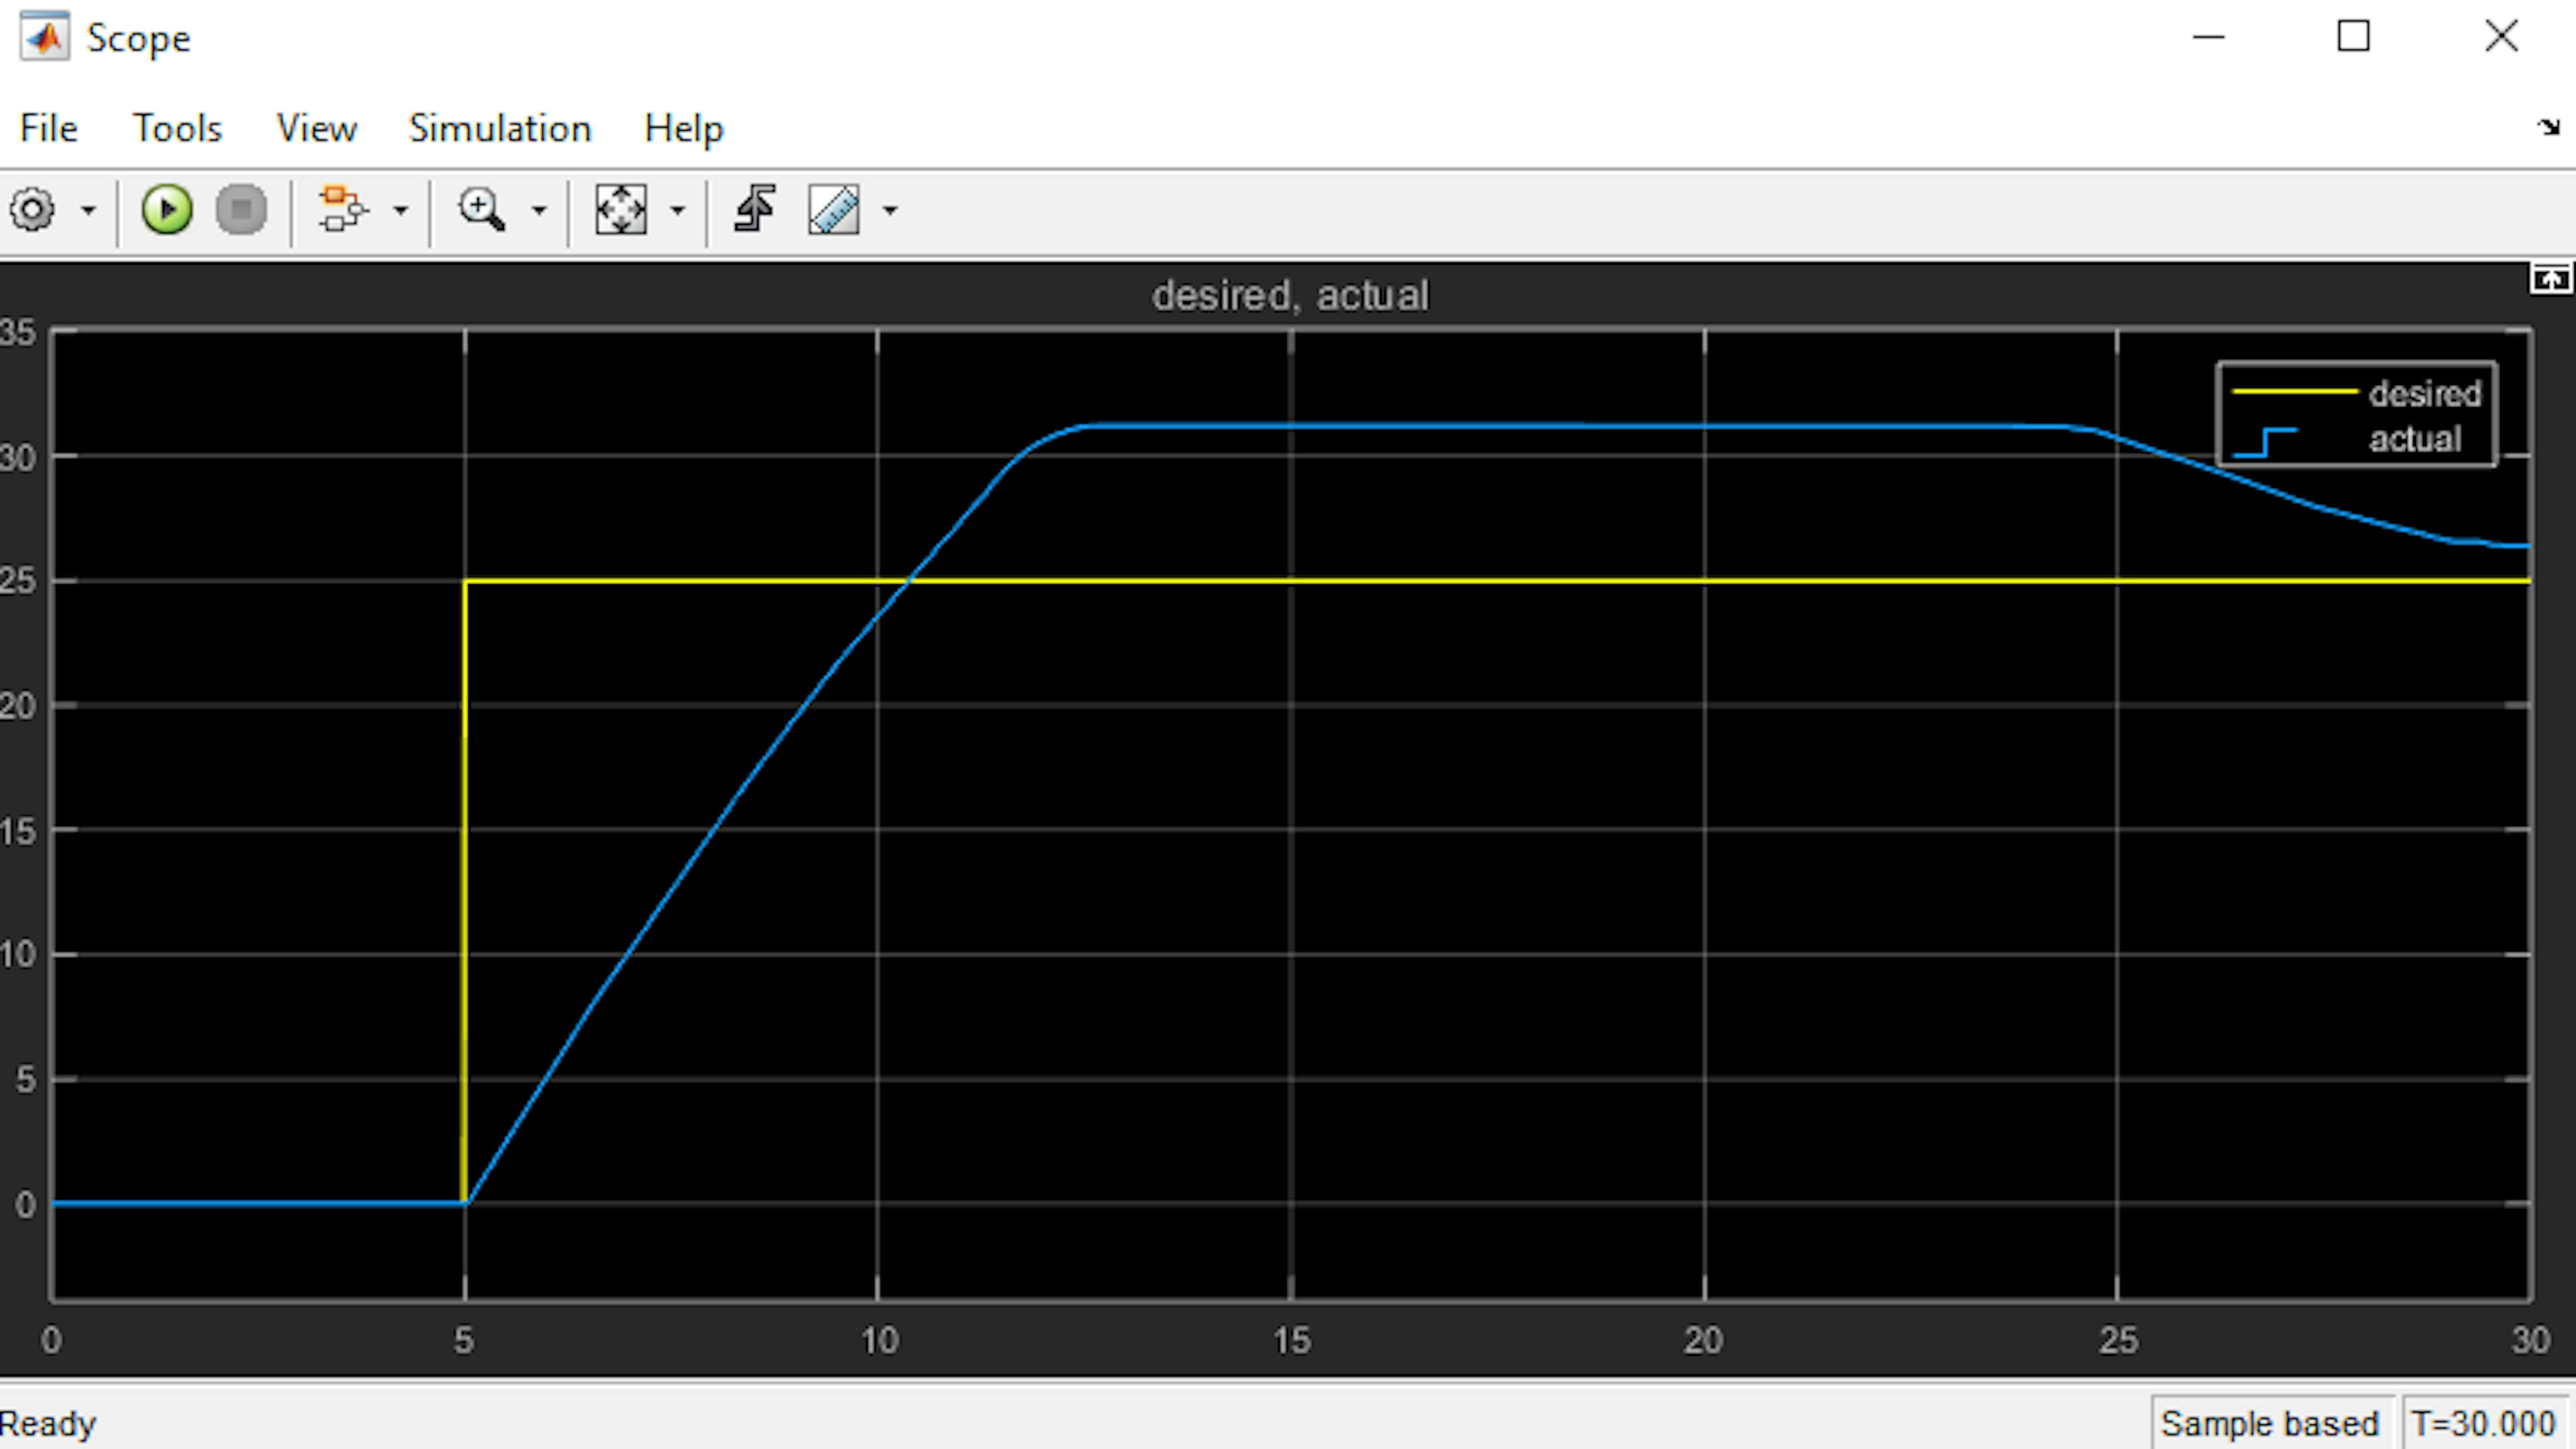Expand the measurements dropdown arrow
Image resolution: width=2576 pixels, height=1449 pixels.
890,211
